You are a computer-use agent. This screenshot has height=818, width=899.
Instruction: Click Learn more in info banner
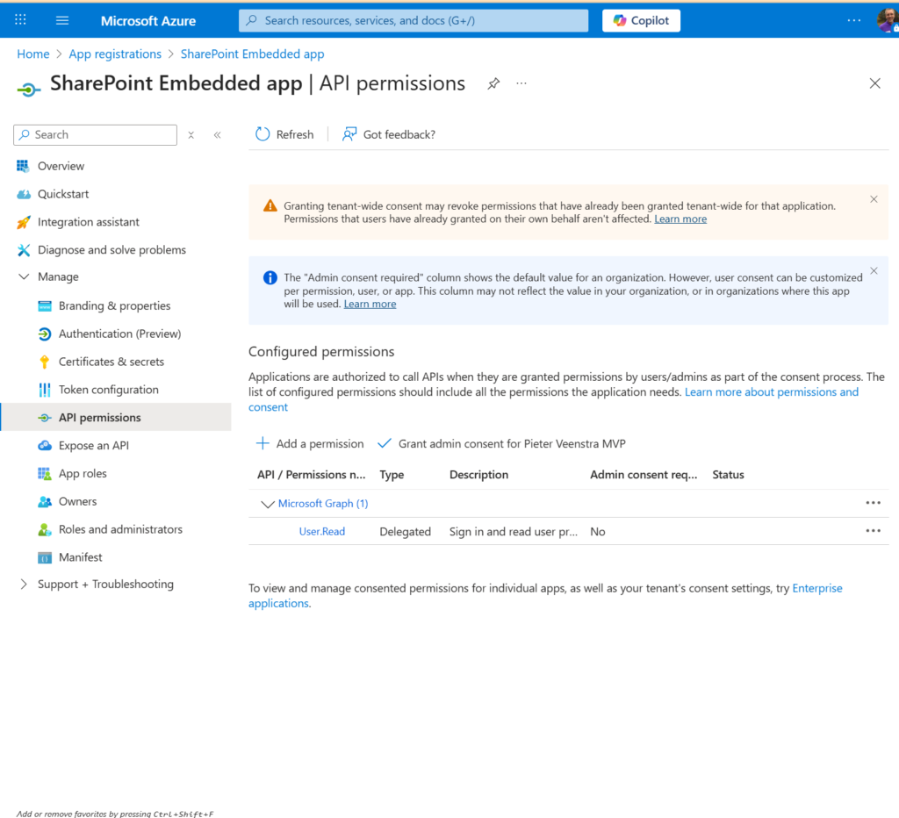[x=370, y=305]
